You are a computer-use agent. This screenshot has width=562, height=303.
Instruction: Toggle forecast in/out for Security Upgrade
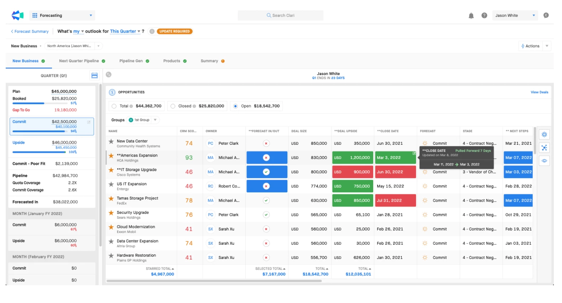pyautogui.click(x=266, y=215)
